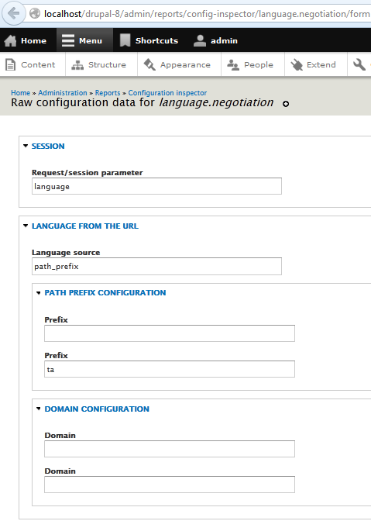Click the Request/session parameter input field
Screen dimensions: 371x521
(156, 186)
